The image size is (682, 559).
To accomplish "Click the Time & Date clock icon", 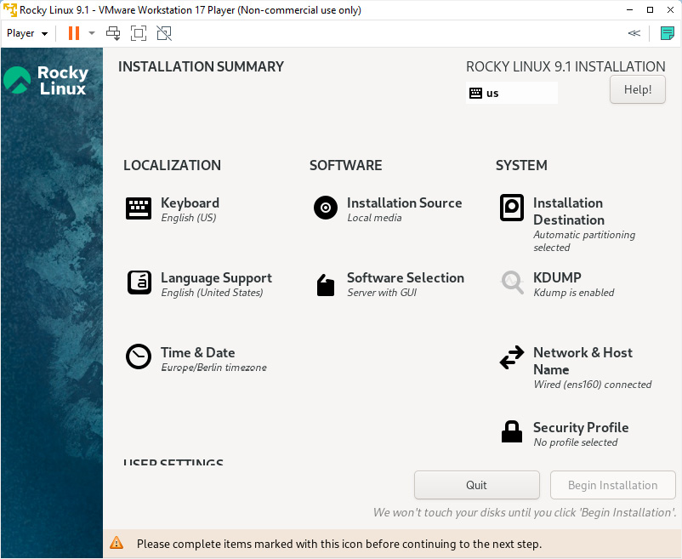I will [x=139, y=357].
